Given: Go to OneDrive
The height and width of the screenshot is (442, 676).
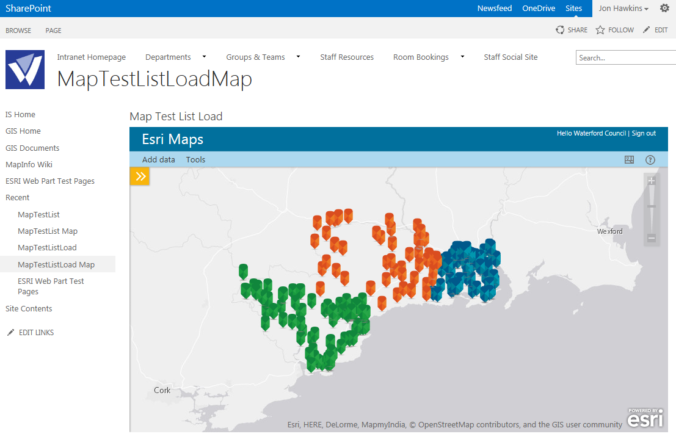Looking at the screenshot, I should click(539, 8).
